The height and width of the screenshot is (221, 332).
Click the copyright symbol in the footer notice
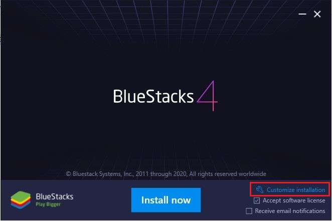tap(68, 174)
